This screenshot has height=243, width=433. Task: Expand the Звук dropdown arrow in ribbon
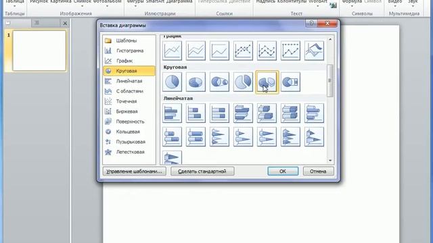pos(413,6)
